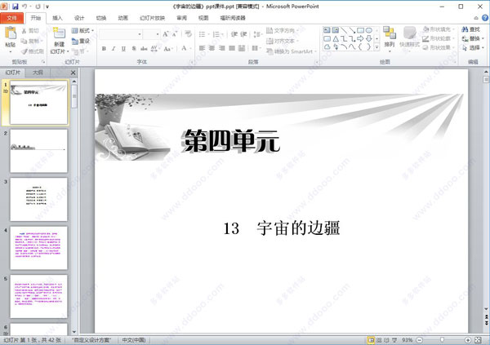490x345 pixels.
Task: Click the clear formatting eraser icon
Action: coord(188,33)
